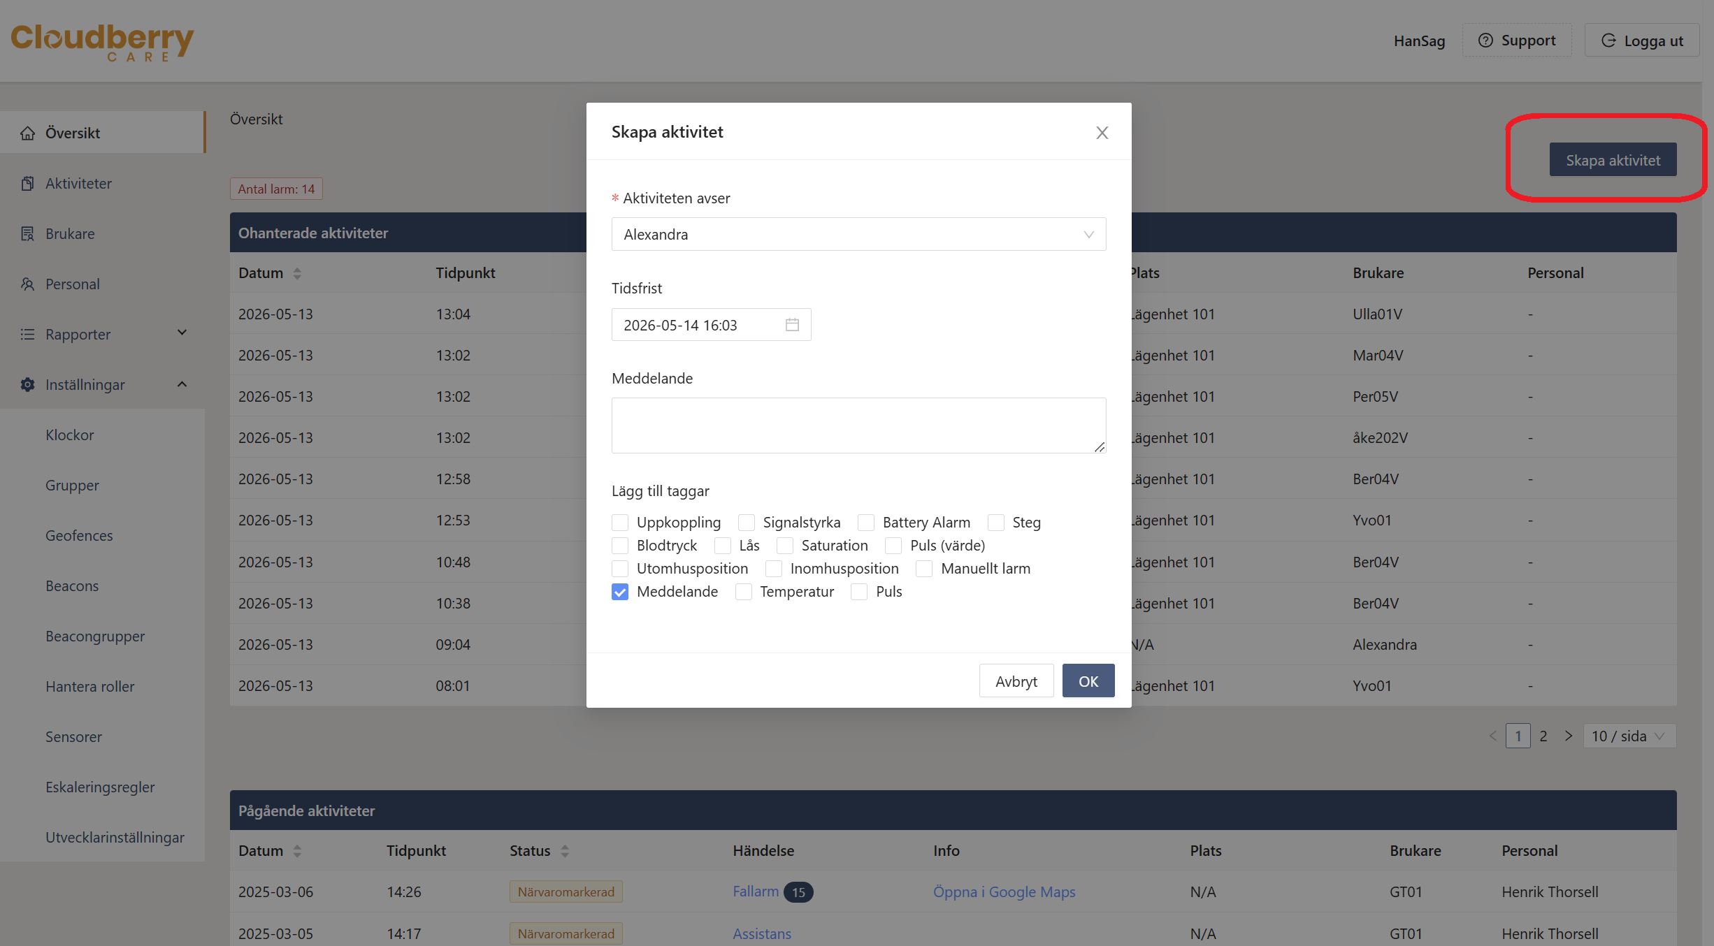1714x946 pixels.
Task: Open Eskaleringsregler in settings menu
Action: click(100, 787)
